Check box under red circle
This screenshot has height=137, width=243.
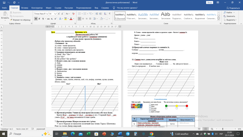click(187, 108)
